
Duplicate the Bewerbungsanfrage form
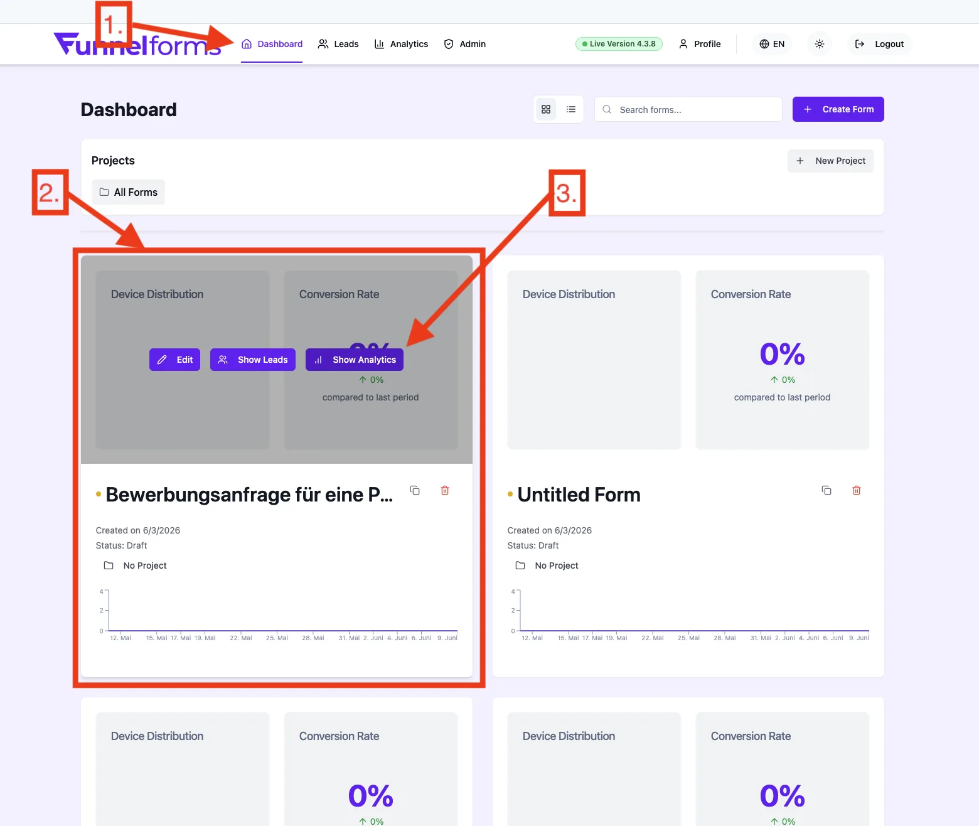tap(415, 490)
